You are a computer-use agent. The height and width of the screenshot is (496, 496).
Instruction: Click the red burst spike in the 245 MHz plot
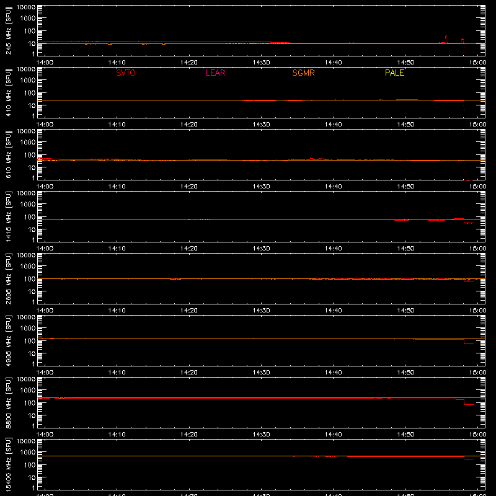click(446, 39)
